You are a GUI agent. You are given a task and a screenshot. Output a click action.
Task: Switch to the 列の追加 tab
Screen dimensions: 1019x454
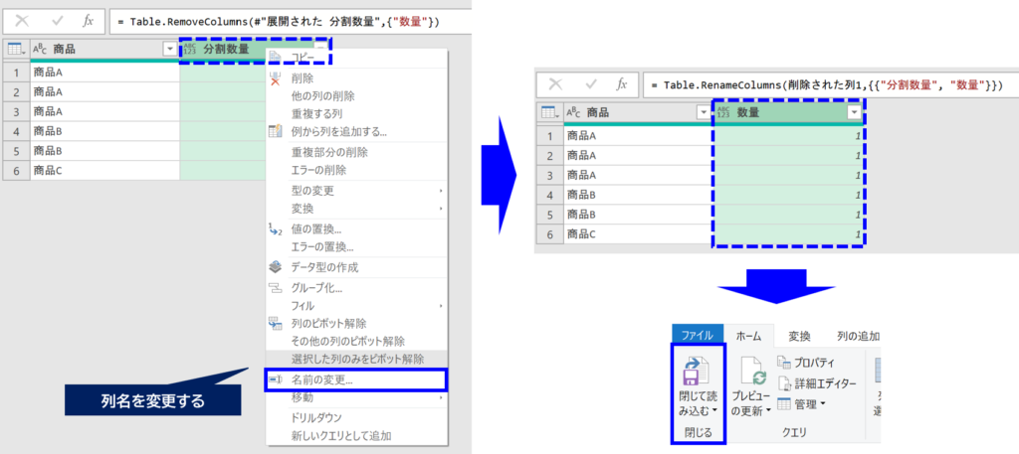pos(858,336)
